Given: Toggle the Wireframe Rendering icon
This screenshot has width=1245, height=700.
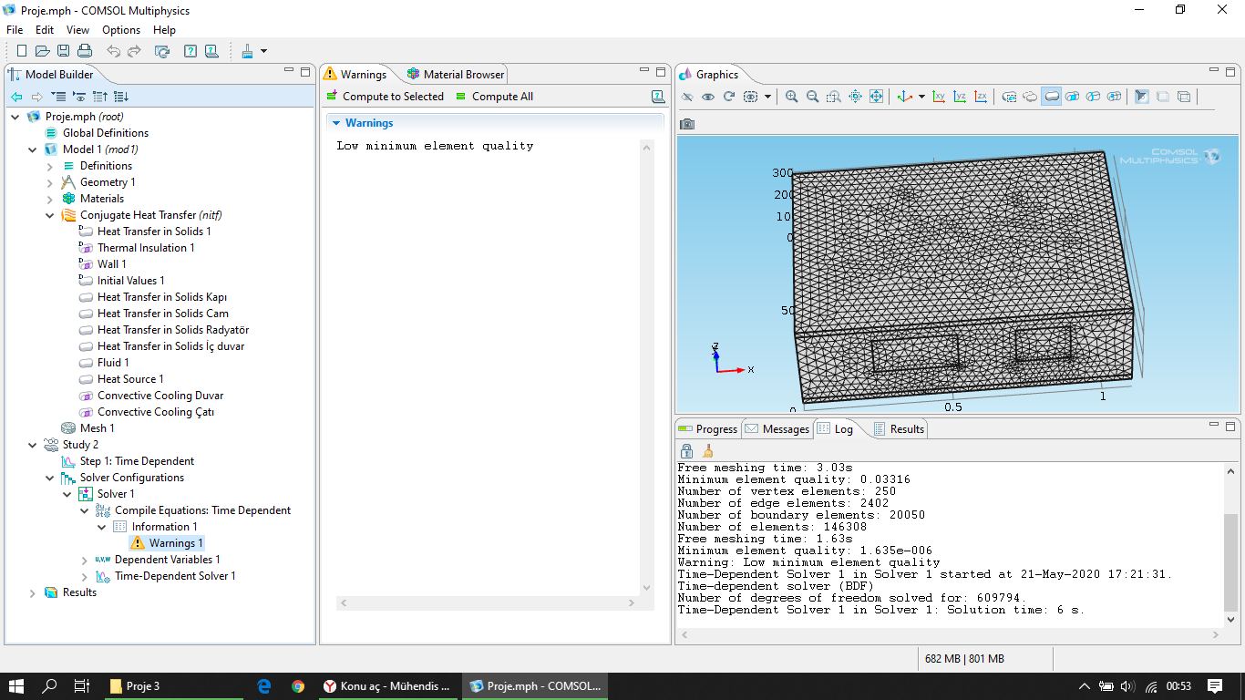Looking at the screenshot, I should click(x=1183, y=97).
